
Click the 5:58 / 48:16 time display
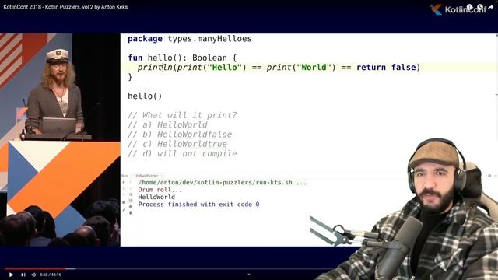click(x=51, y=275)
